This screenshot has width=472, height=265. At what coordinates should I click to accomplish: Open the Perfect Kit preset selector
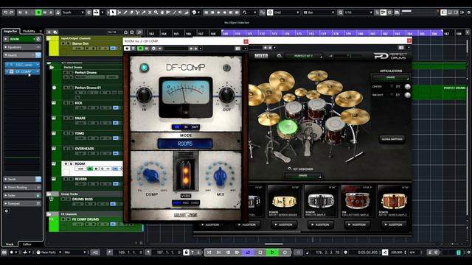[x=303, y=56]
